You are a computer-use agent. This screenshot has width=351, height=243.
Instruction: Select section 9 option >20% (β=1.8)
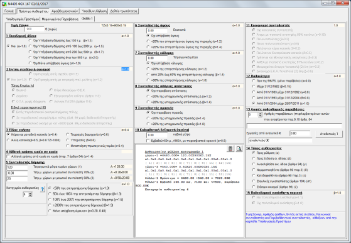(176, 124)
